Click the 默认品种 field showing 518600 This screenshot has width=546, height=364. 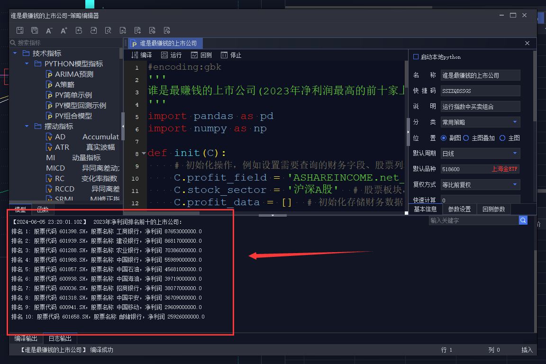[x=481, y=169]
